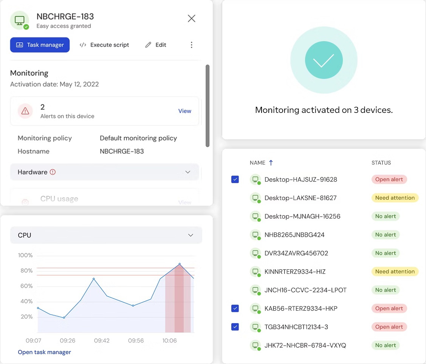
Task: Open the CPU metric dropdown
Action: [106, 235]
